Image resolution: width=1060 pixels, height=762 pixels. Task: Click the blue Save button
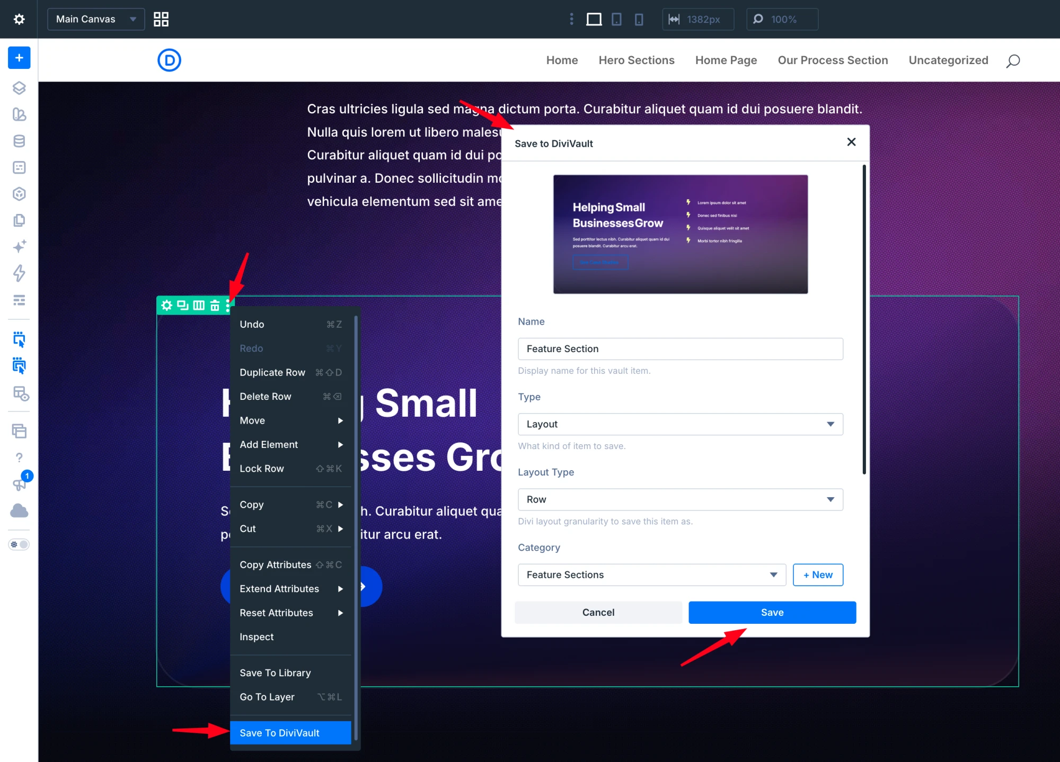(772, 612)
